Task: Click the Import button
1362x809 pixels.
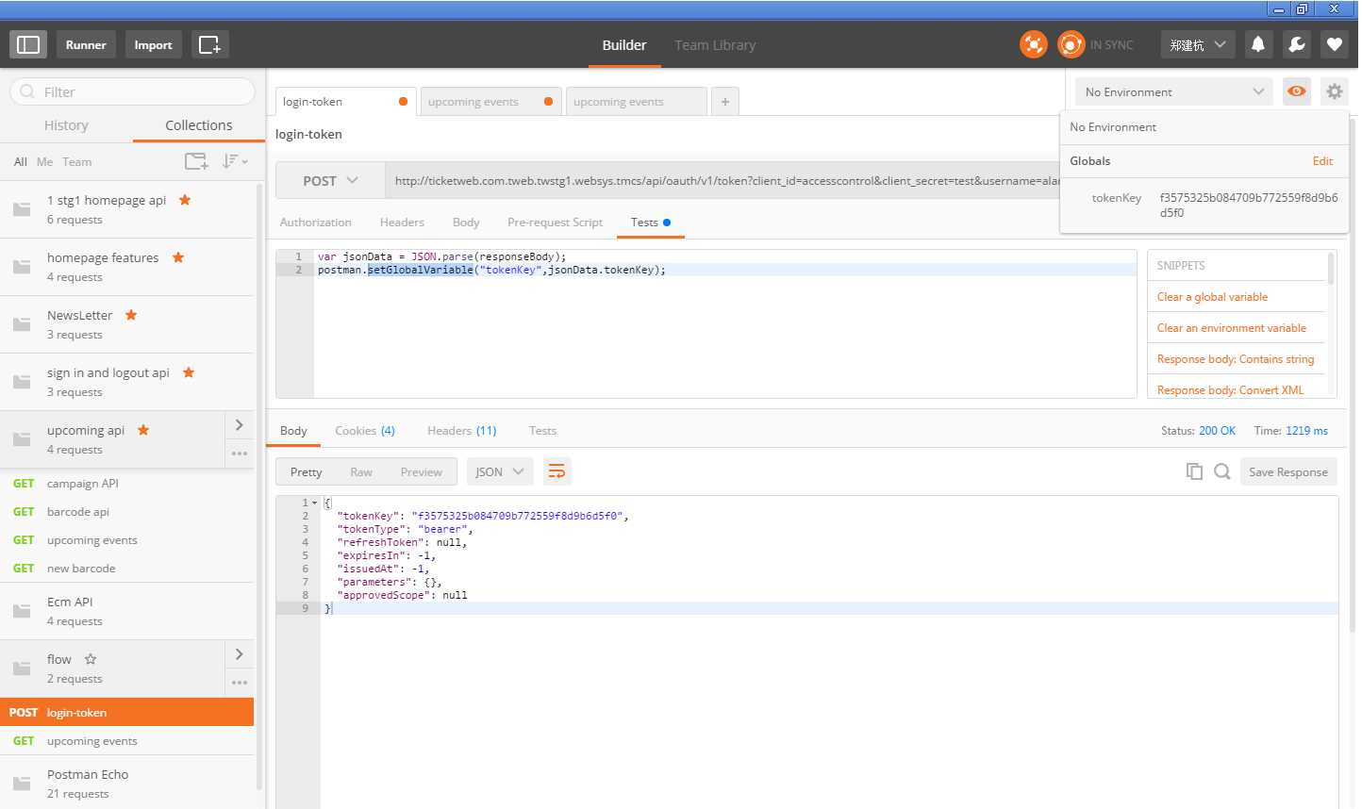Action: click(x=153, y=44)
